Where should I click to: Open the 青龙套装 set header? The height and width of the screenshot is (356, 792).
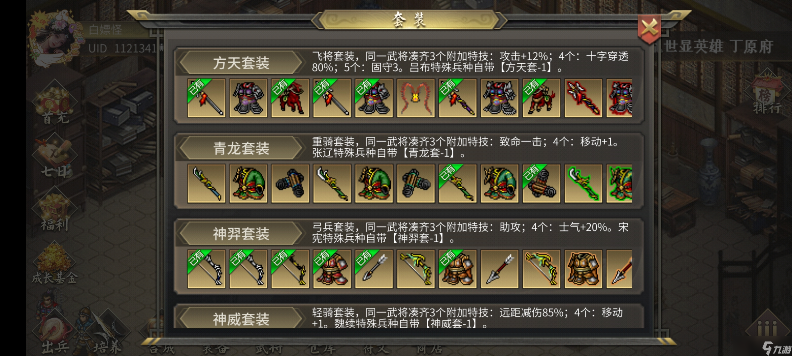pos(241,148)
